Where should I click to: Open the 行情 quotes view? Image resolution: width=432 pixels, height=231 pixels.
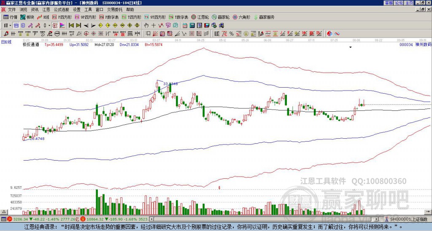click(11, 17)
